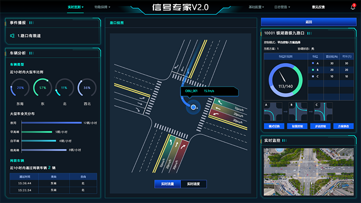Click the 步进控制 button
Screen dimensions: 361x203
(320, 126)
